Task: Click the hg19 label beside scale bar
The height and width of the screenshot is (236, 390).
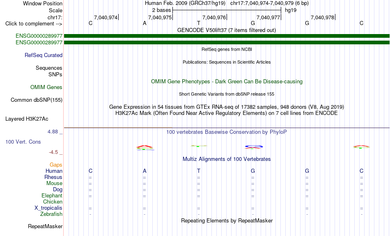Action: coord(291,10)
